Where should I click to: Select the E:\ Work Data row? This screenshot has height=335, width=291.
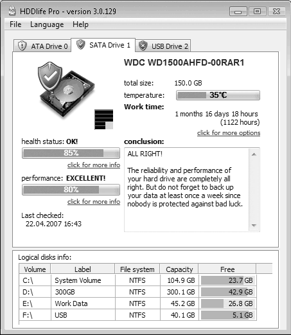137,303
